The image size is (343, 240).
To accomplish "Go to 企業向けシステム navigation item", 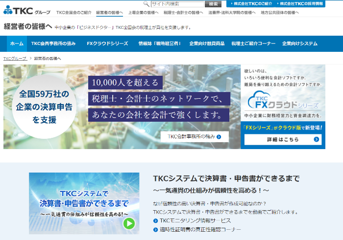I will pos(300,44).
